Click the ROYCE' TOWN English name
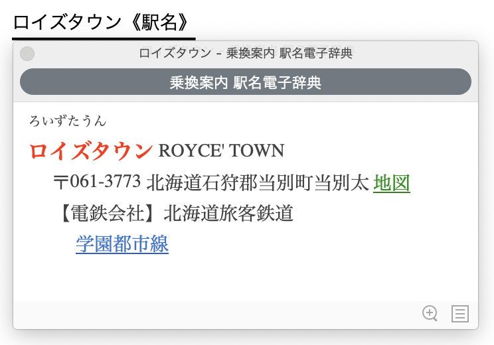Image resolution: width=494 pixels, height=345 pixels. pyautogui.click(x=221, y=151)
